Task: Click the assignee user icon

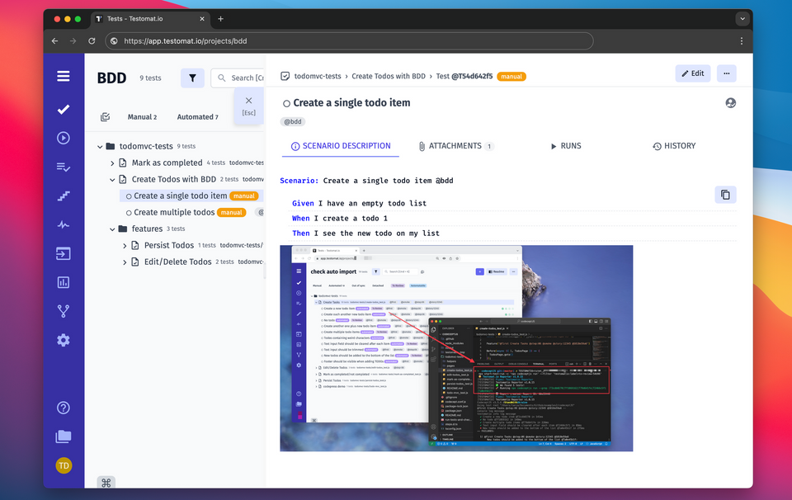Action: coord(730,102)
